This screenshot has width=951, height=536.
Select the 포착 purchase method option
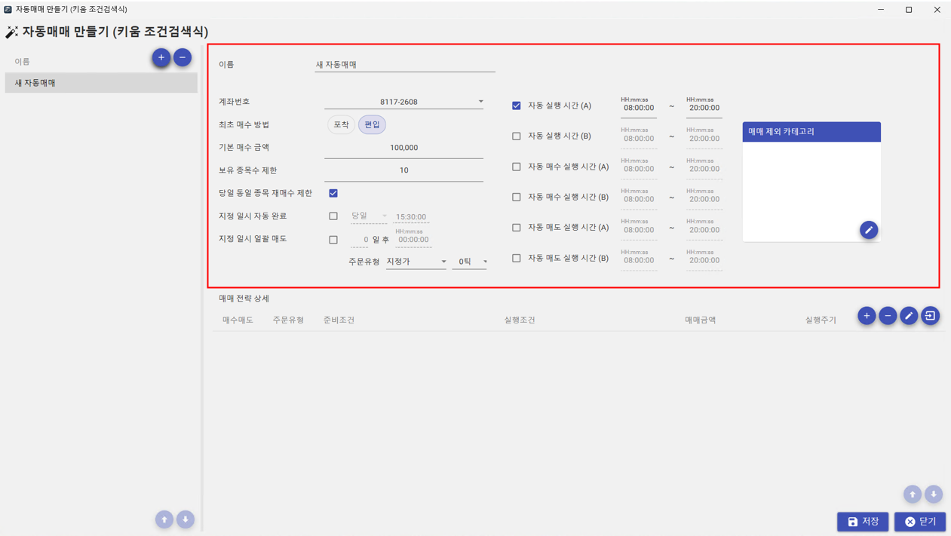[341, 124]
